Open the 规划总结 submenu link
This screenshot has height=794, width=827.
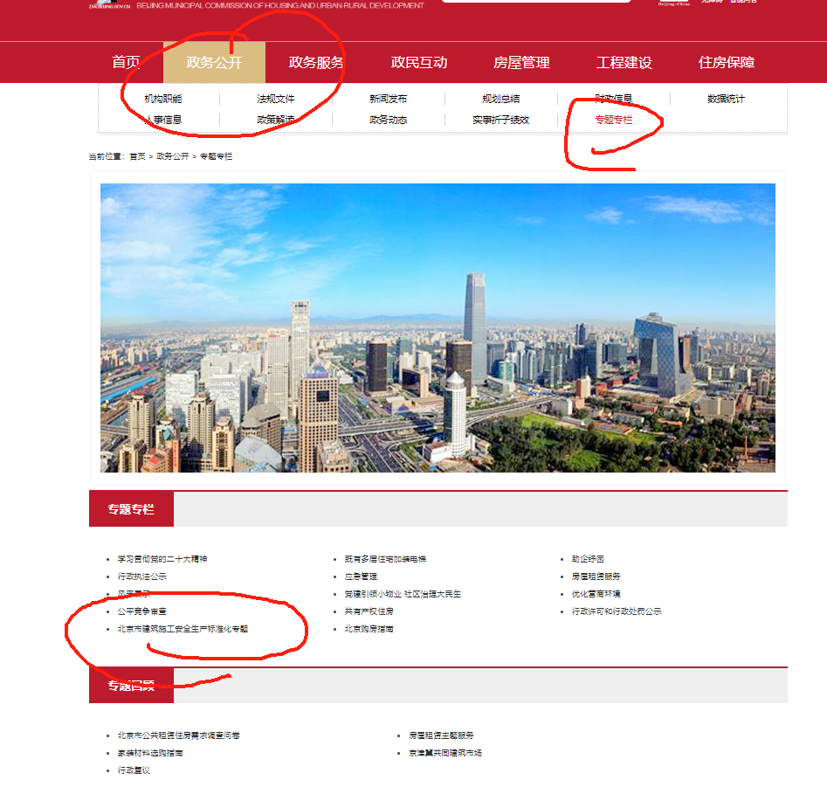pos(501,99)
